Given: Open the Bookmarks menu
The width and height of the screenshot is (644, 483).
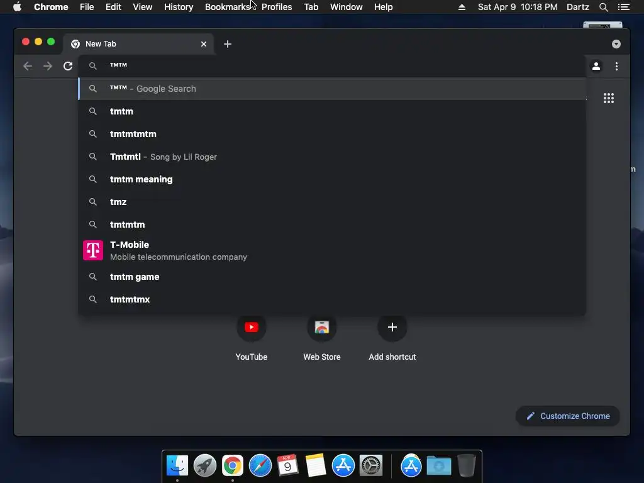Looking at the screenshot, I should 227,7.
